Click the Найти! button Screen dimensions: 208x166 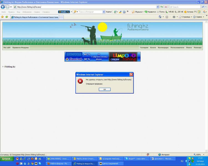(x=109, y=12)
